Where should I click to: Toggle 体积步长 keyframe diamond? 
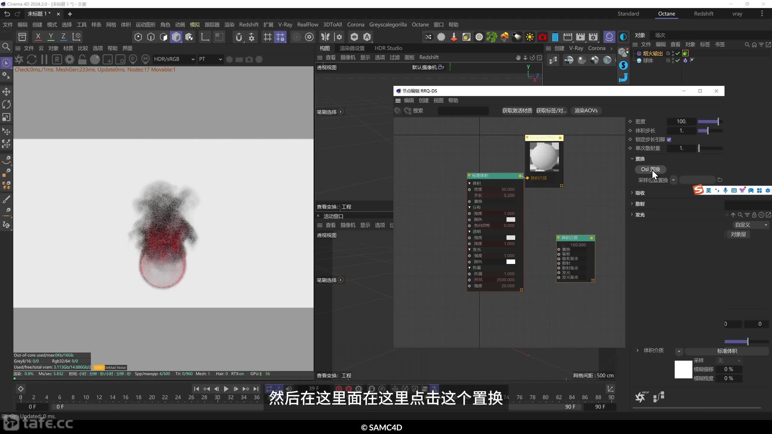[x=630, y=130]
